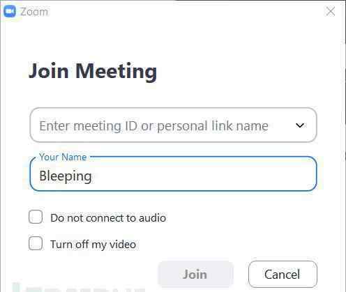This screenshot has height=292, width=346.
Task: Click the "Join Meeting" heading
Action: pyautogui.click(x=93, y=71)
